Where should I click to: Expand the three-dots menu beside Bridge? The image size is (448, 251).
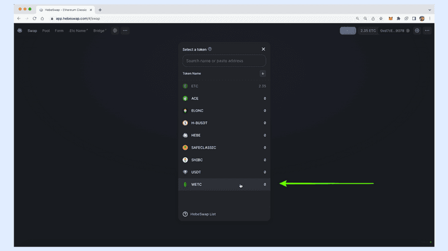(125, 30)
